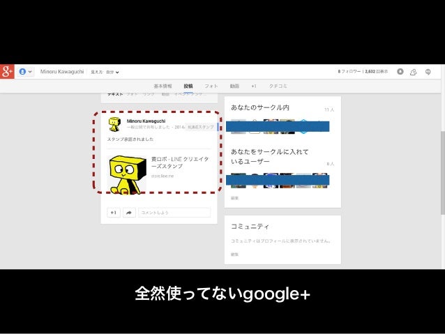445x334 pixels.
Task: Open the yellow robot sticker thumbnail
Action: pos(127,175)
